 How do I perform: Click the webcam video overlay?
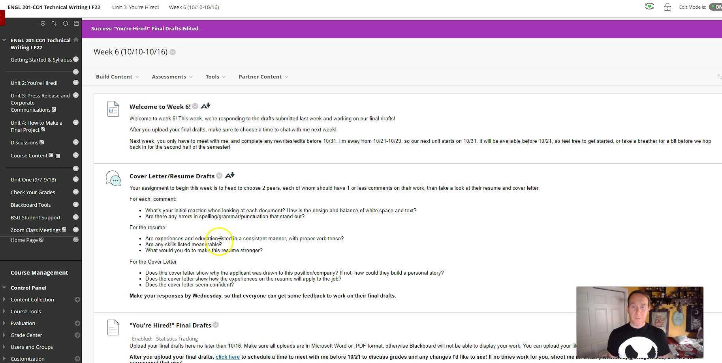(x=639, y=322)
